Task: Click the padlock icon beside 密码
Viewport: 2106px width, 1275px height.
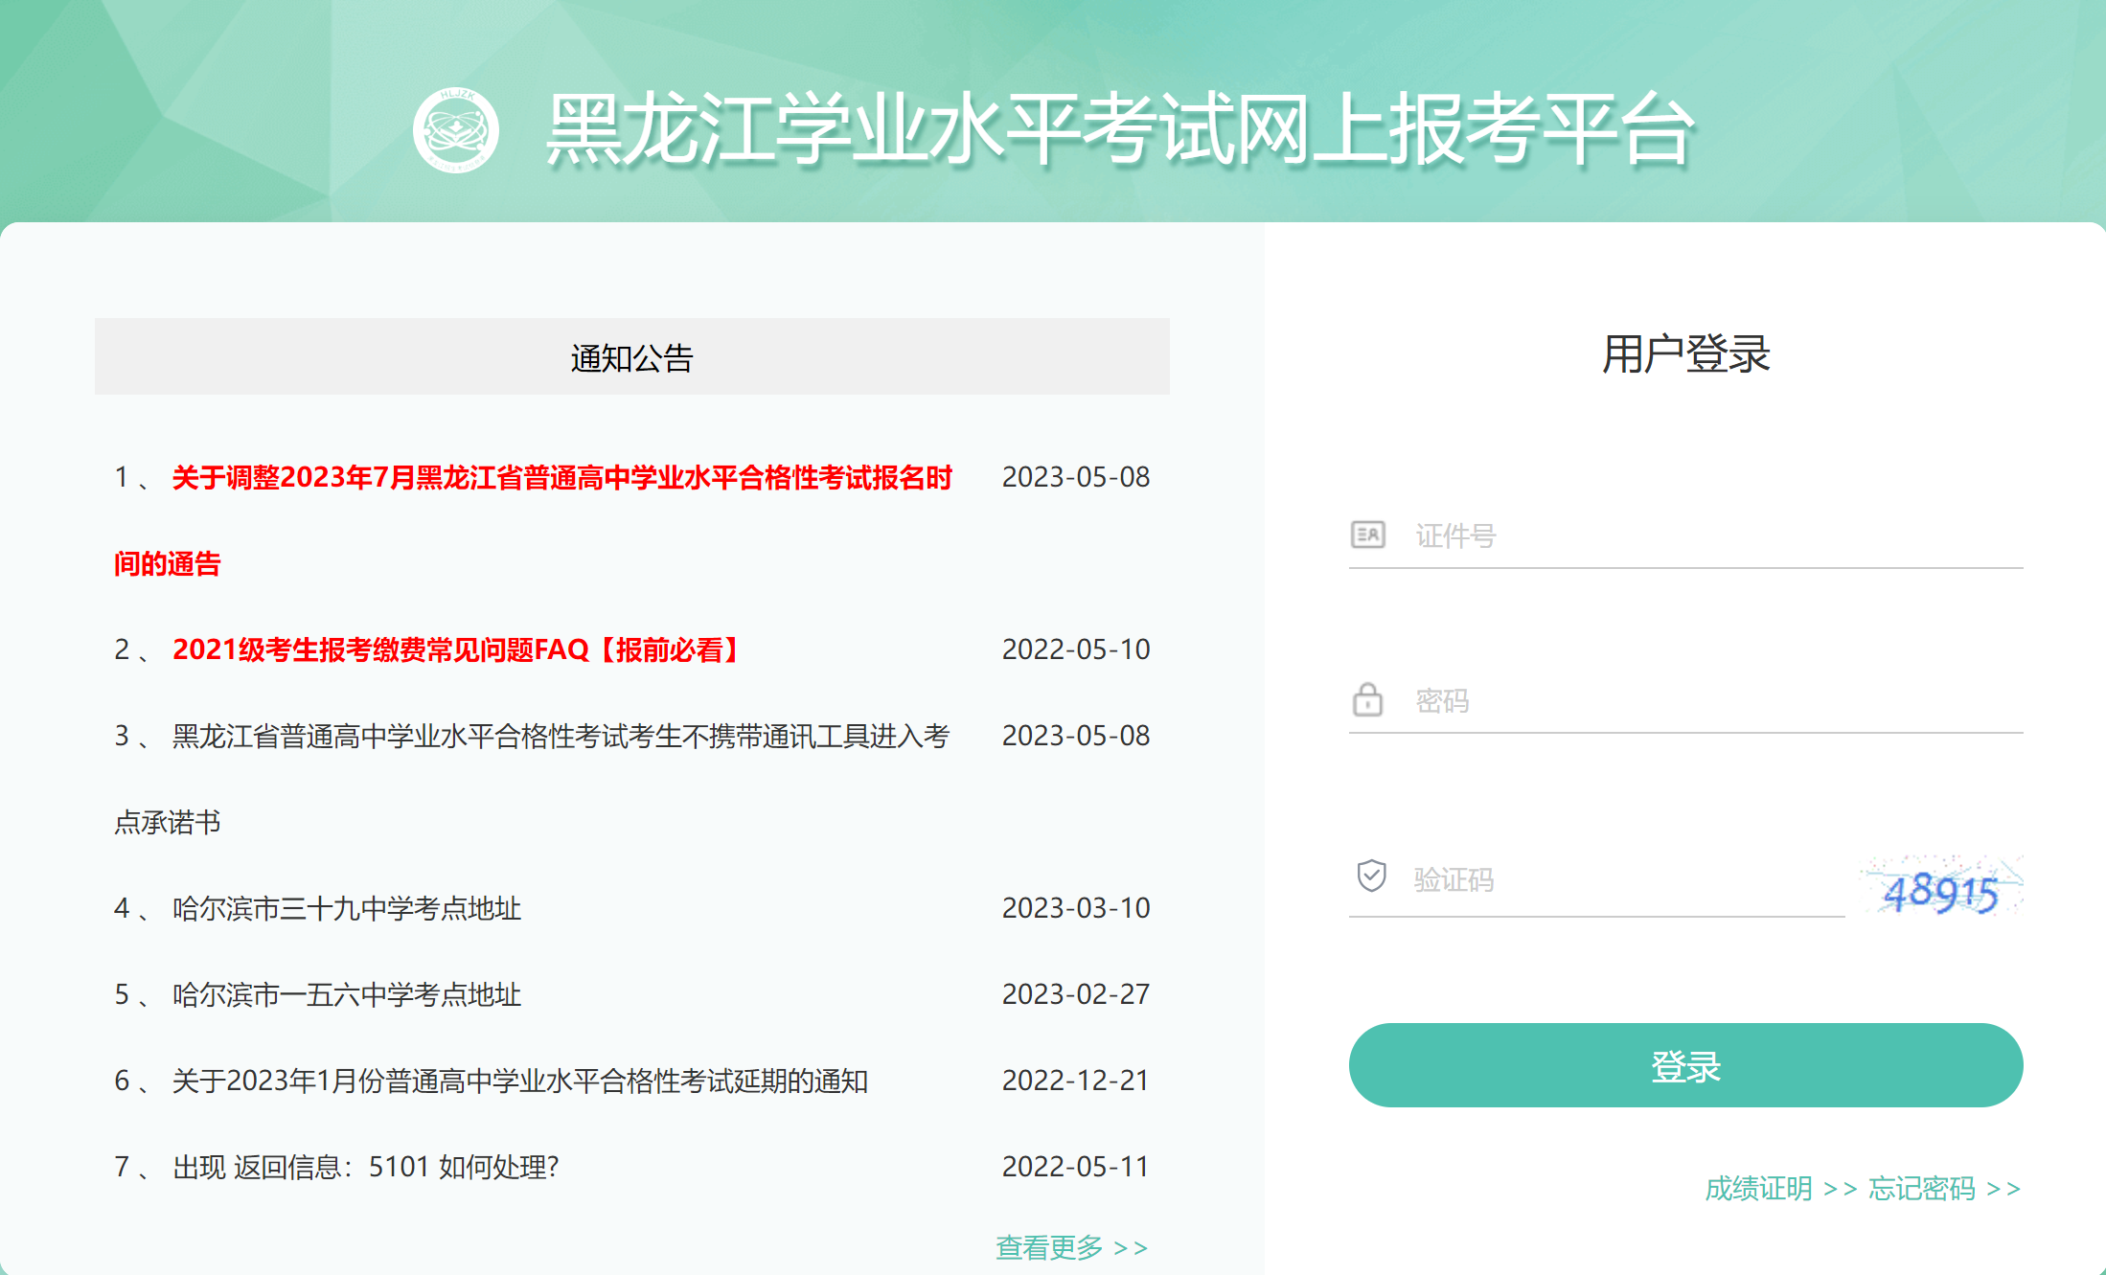Action: tap(1367, 700)
